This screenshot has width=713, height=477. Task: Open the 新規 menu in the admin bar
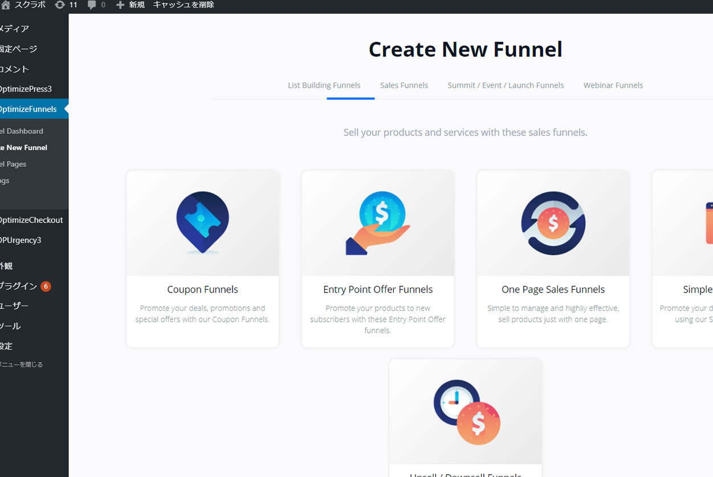[x=137, y=5]
